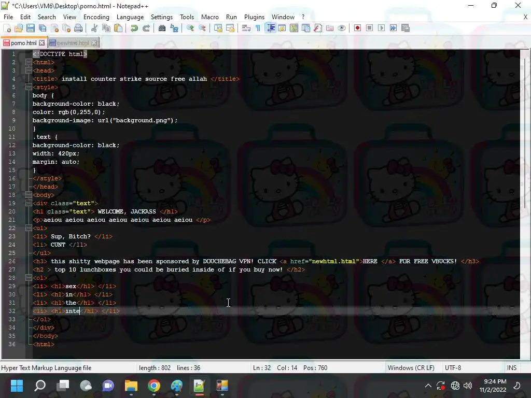Open the Define your language icon
The image size is (531, 398).
pos(282,28)
